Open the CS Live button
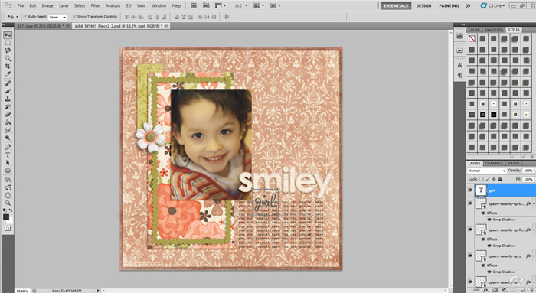536x293 pixels. (x=492, y=5)
